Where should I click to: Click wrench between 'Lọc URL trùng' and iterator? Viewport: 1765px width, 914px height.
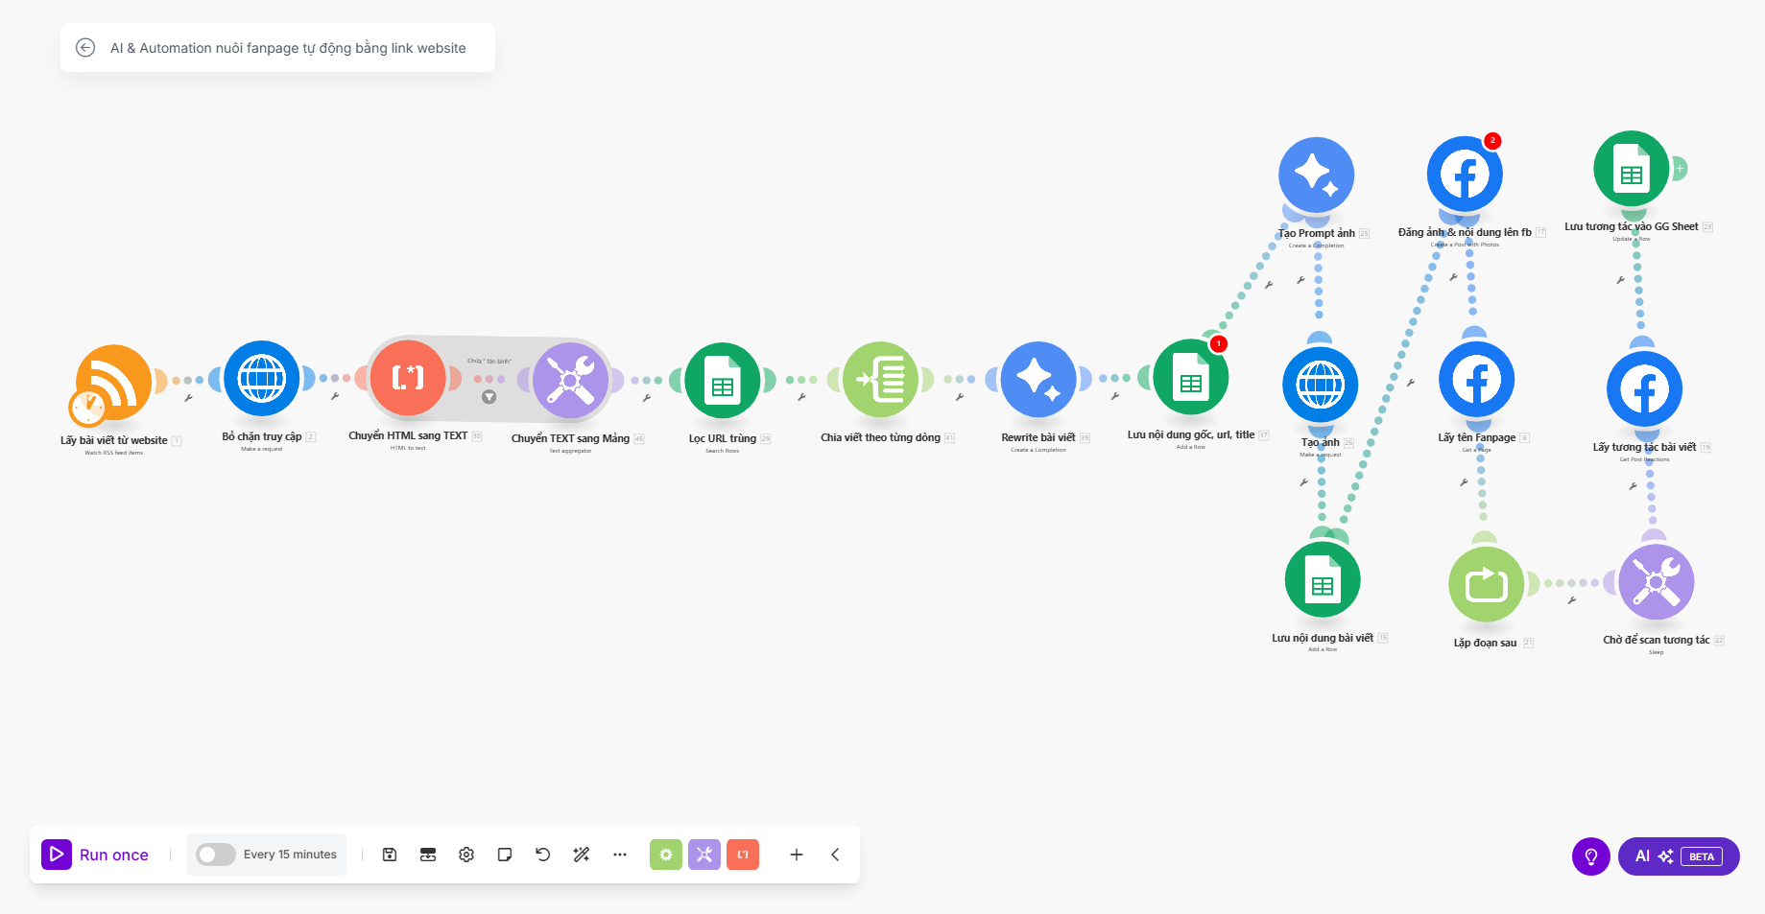pyautogui.click(x=801, y=397)
